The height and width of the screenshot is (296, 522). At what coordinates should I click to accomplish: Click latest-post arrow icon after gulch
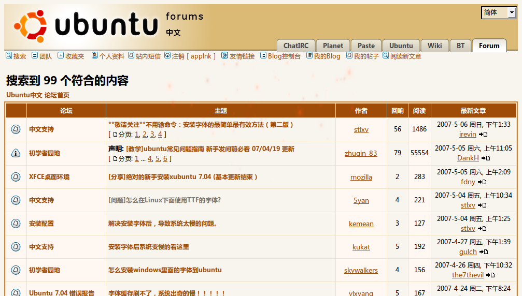[484, 252]
